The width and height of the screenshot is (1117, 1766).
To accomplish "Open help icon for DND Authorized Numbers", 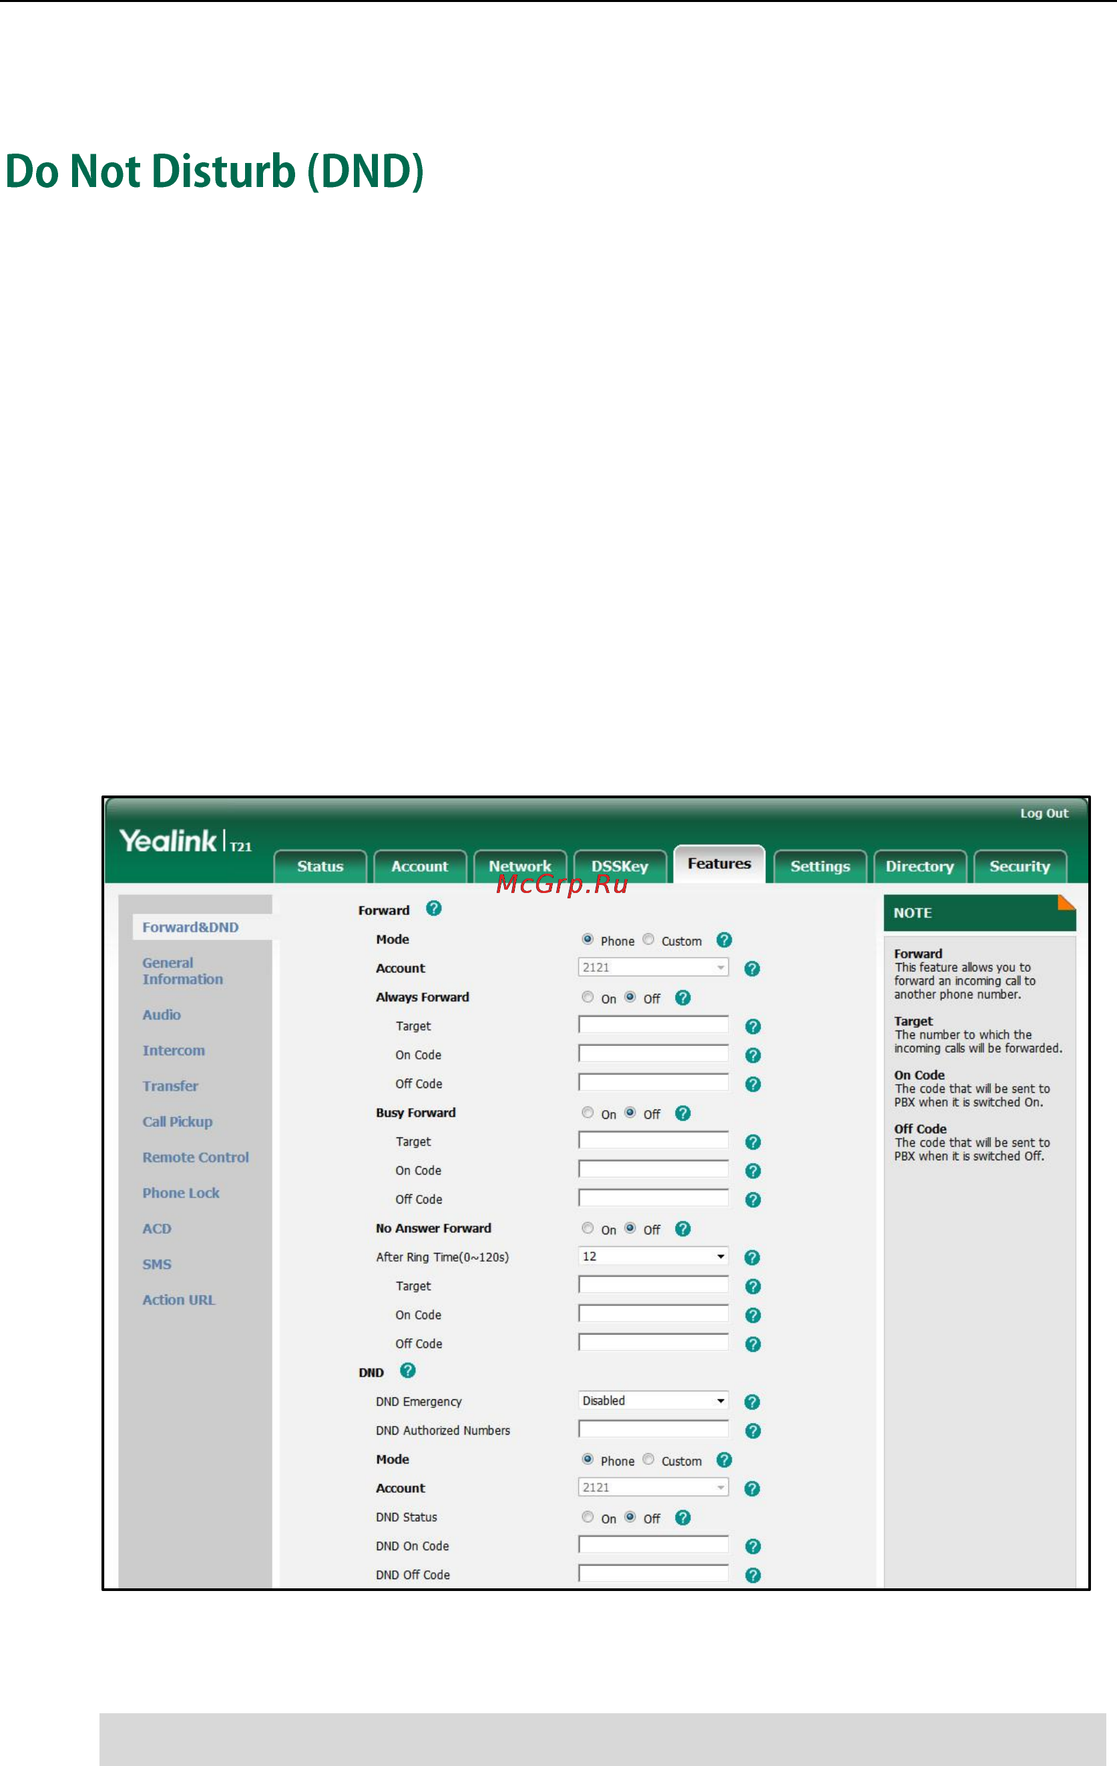I will click(752, 1431).
